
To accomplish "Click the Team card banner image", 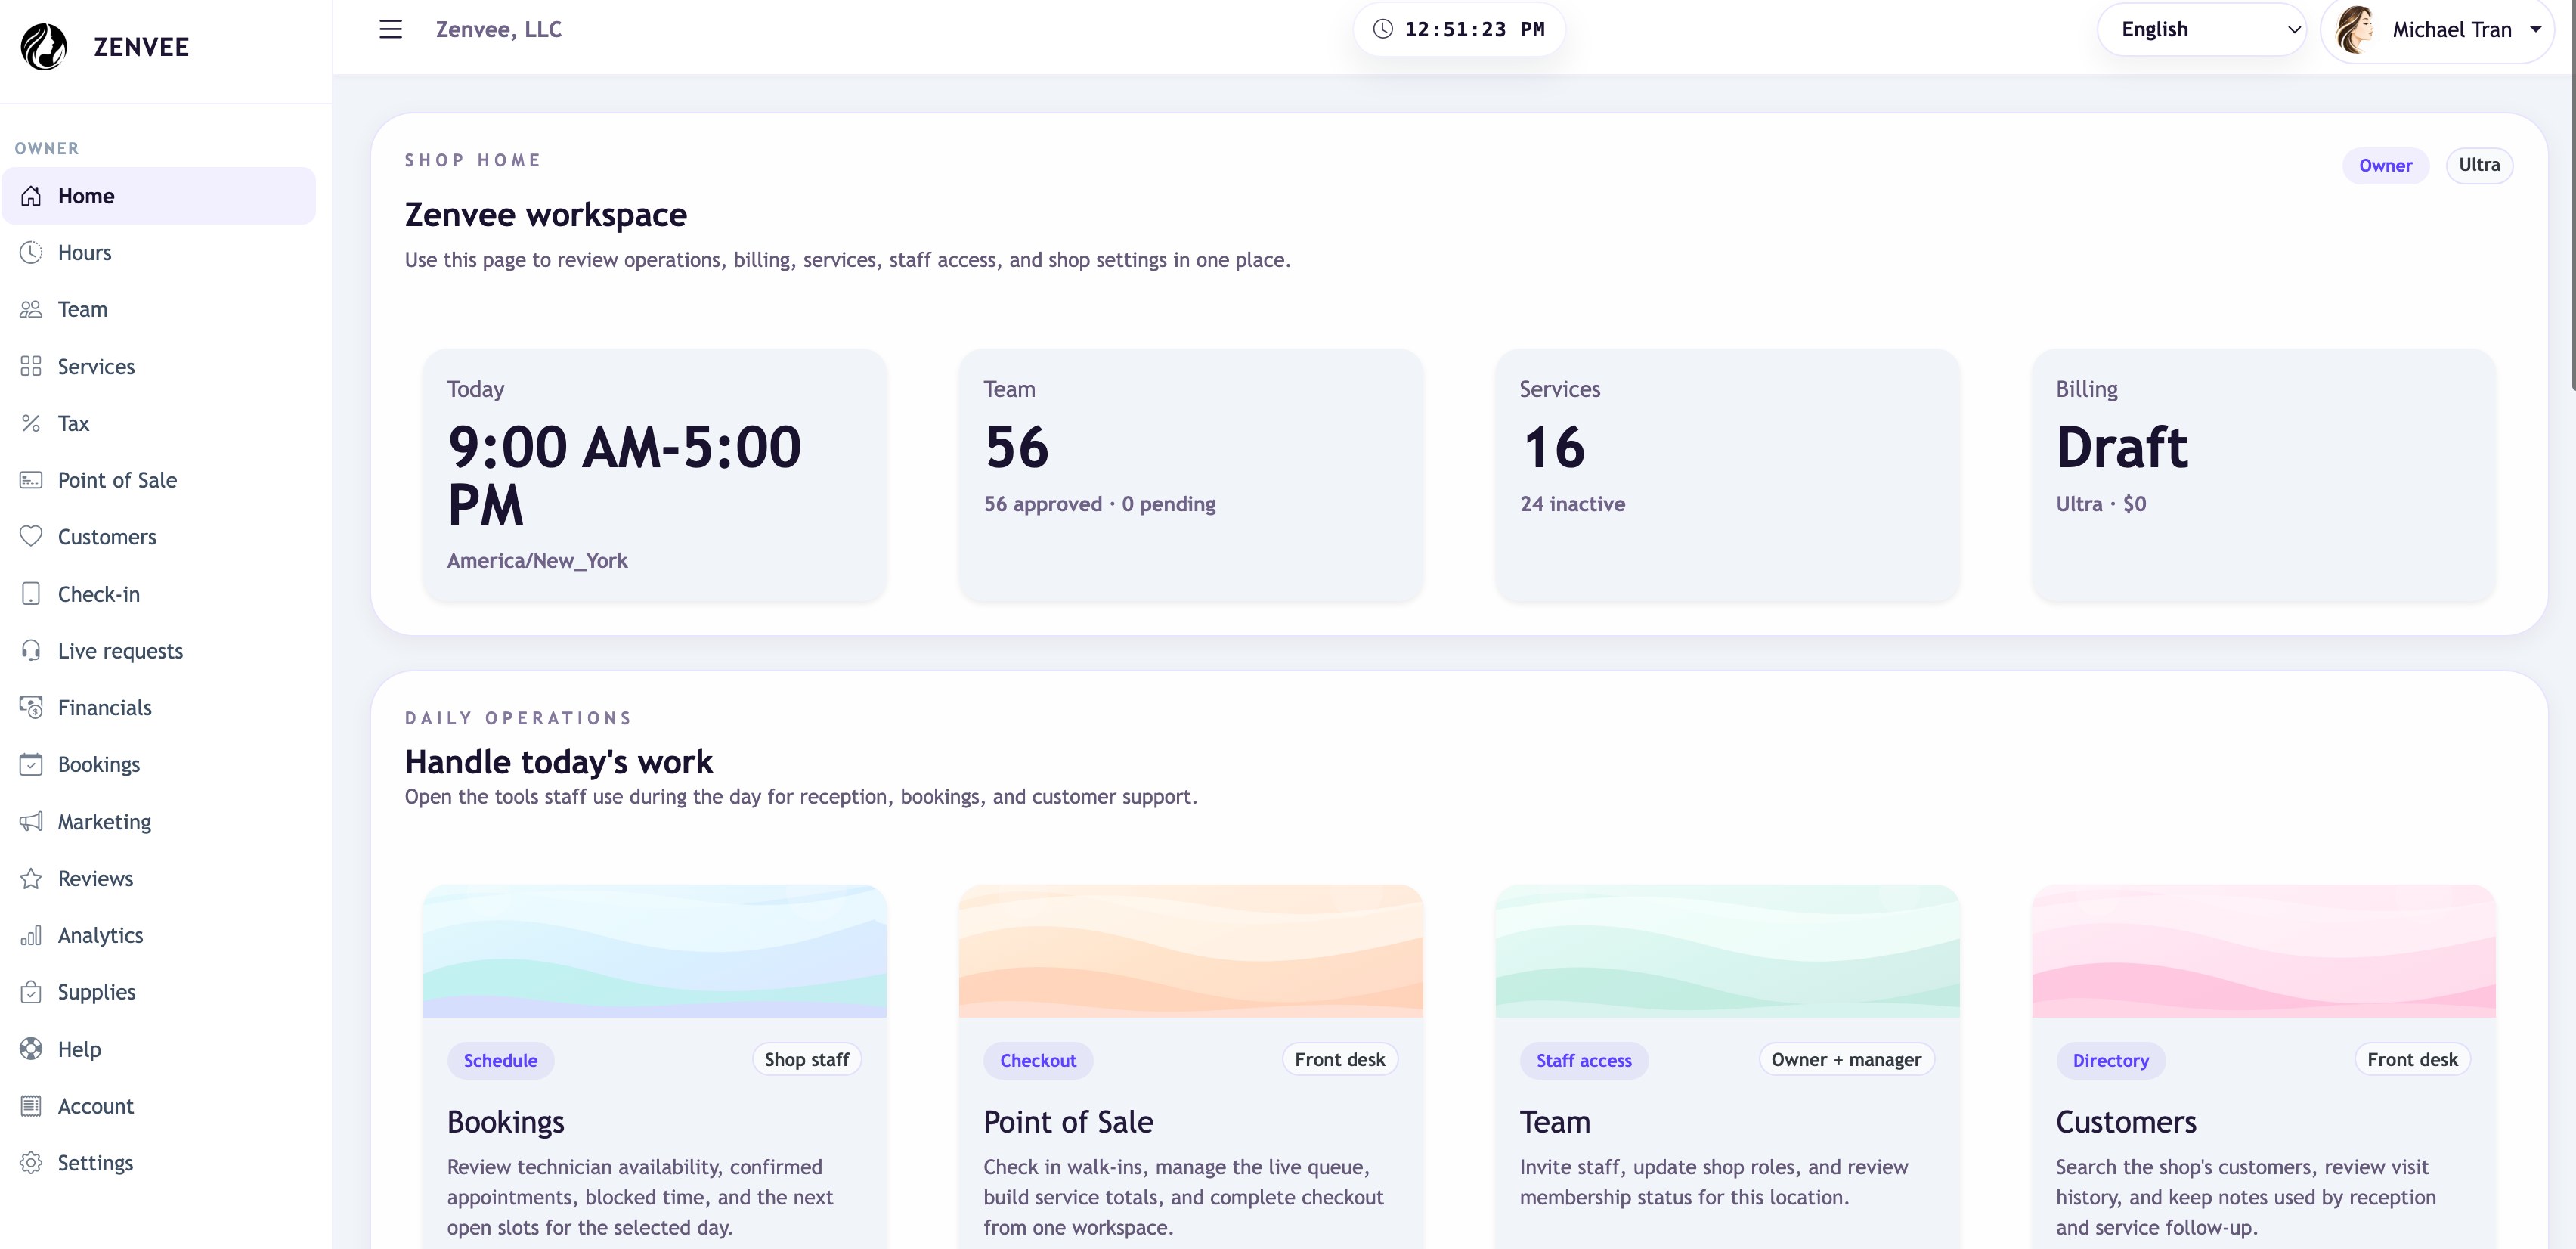I will pos(1727,951).
